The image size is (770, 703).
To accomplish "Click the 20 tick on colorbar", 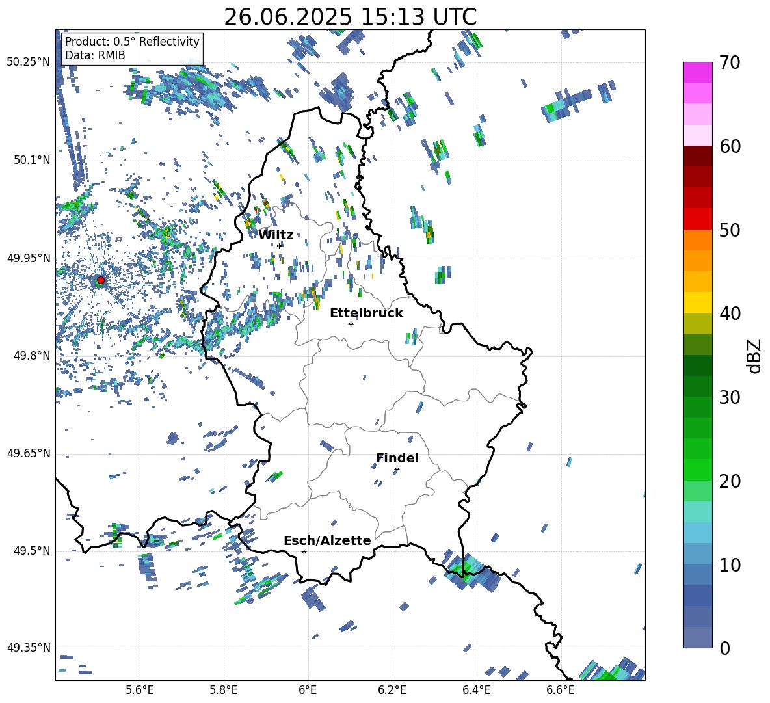I will 730,481.
